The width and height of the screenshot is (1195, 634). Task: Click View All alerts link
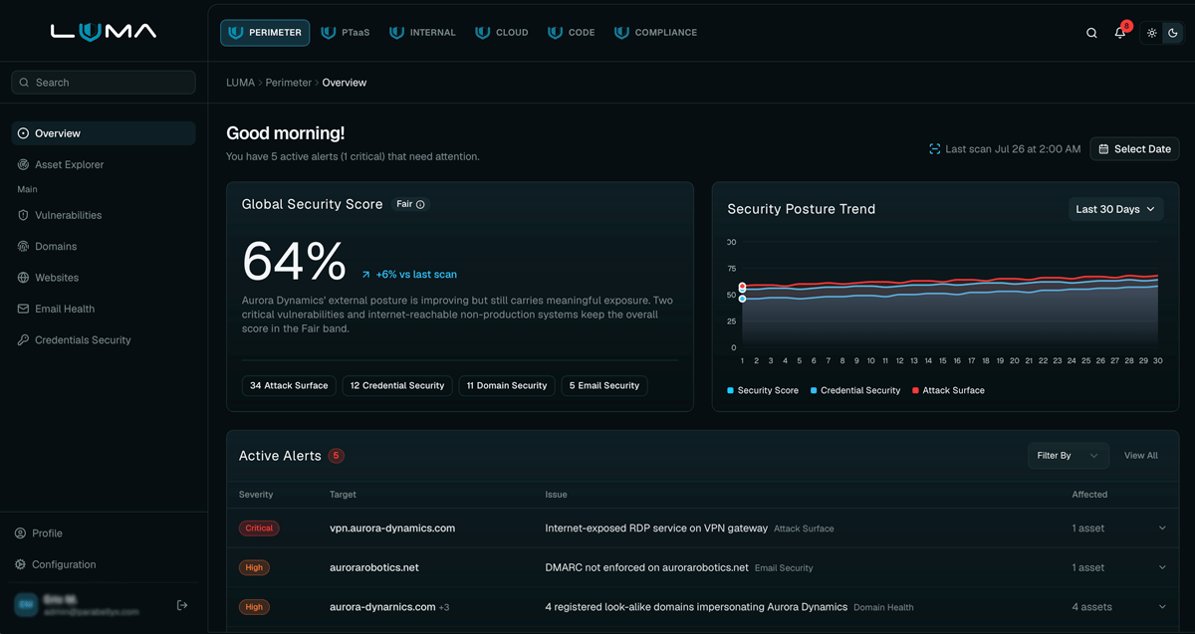point(1141,456)
